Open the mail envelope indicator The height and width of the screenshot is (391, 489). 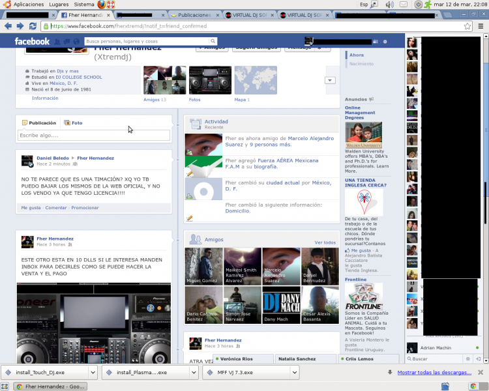(x=404, y=5)
